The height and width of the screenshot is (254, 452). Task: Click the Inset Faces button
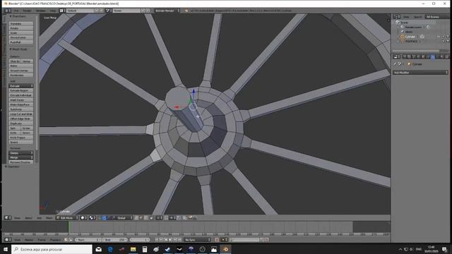[x=21, y=99]
